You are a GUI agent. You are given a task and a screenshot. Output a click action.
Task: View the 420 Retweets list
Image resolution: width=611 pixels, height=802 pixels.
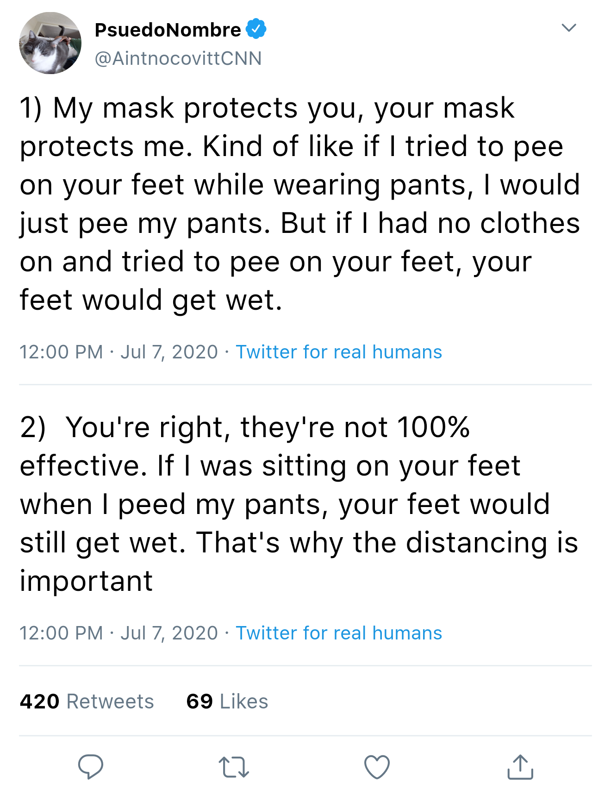click(x=87, y=701)
